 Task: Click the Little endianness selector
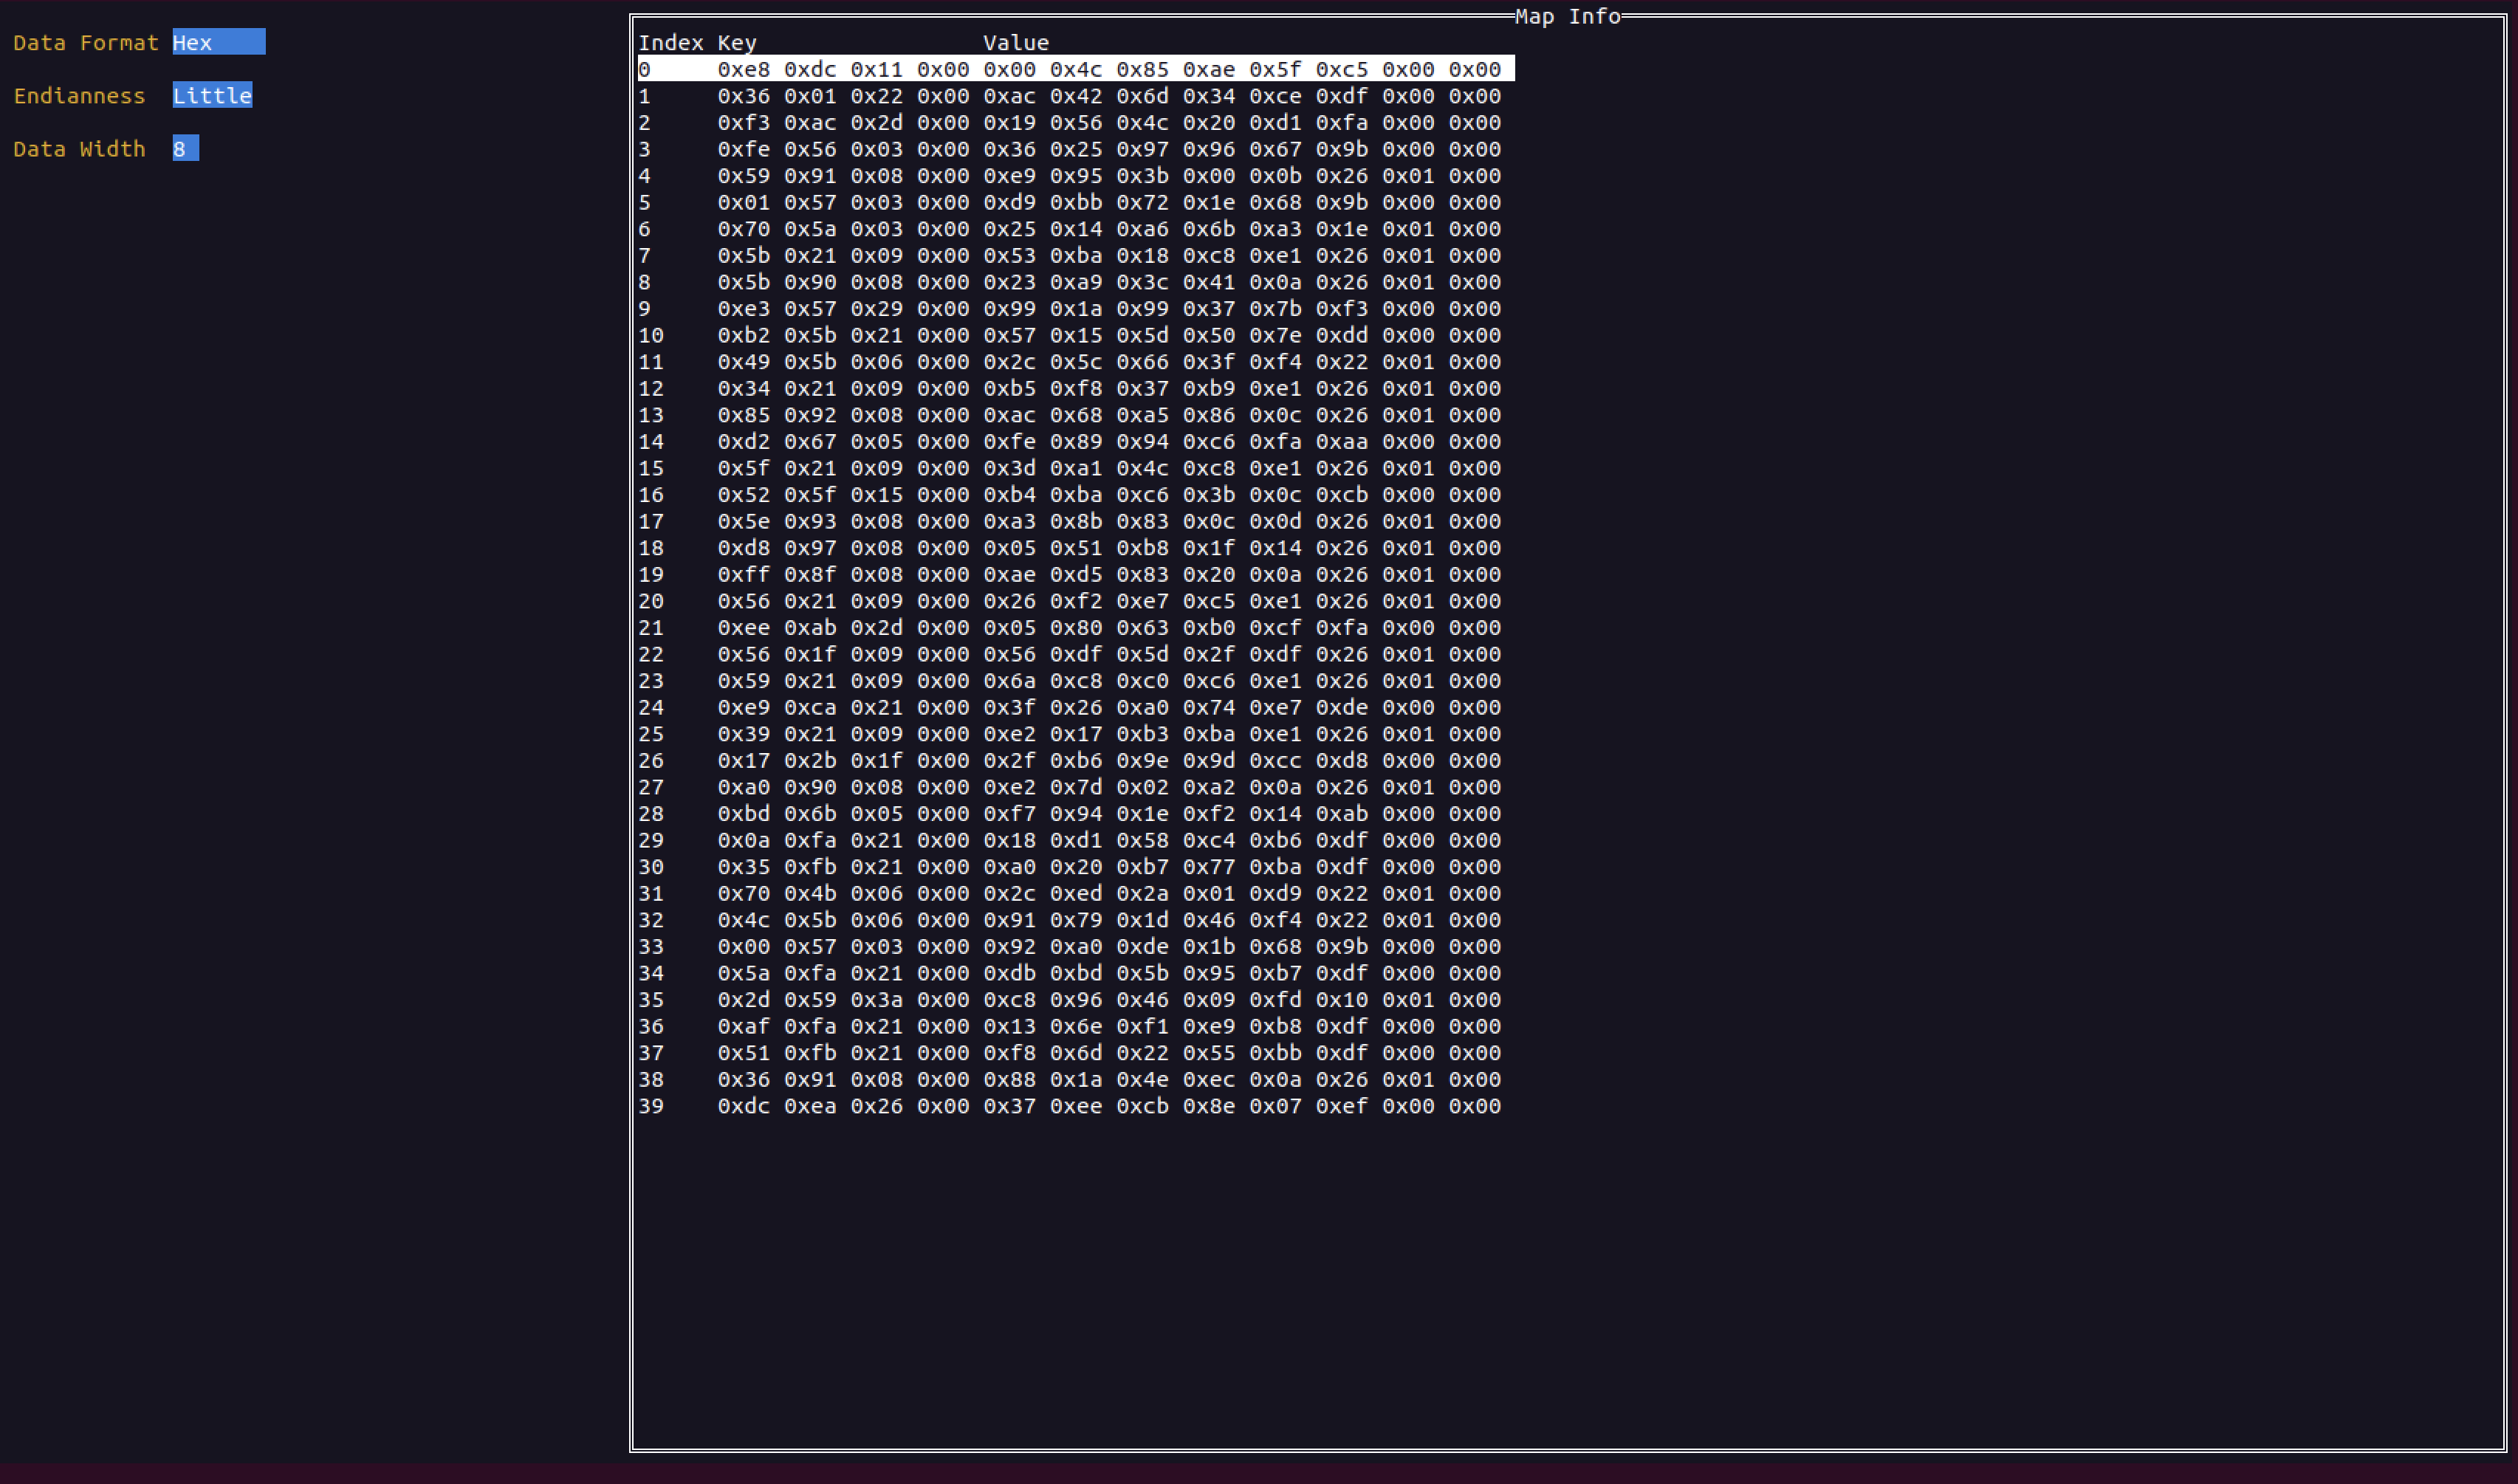pos(212,95)
